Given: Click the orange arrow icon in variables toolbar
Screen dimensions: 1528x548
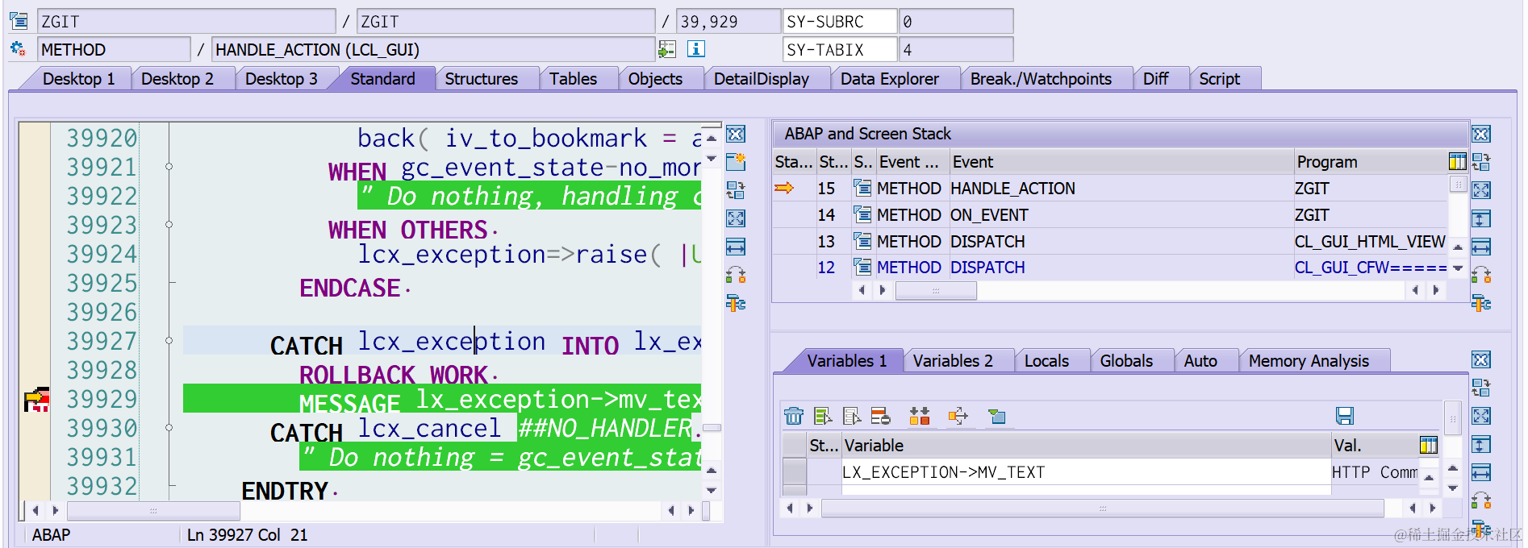Looking at the screenshot, I should tap(958, 416).
